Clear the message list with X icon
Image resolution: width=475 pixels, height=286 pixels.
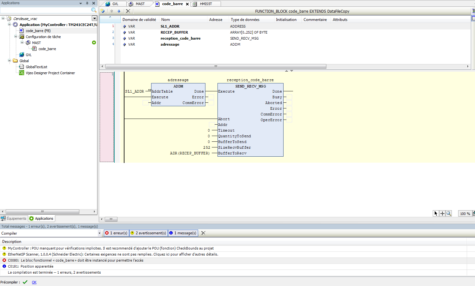[x=203, y=233]
